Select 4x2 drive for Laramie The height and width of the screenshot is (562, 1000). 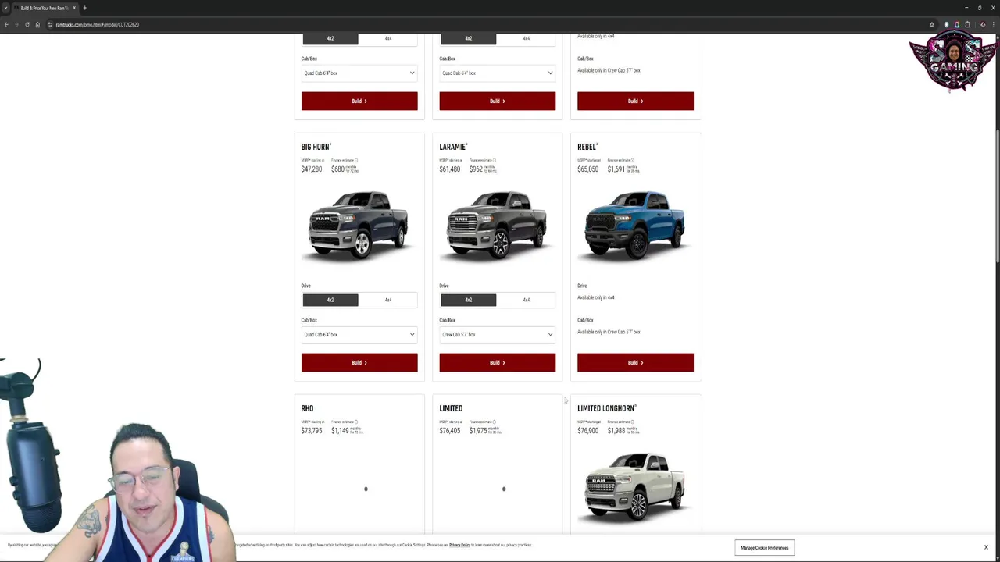pyautogui.click(x=469, y=300)
